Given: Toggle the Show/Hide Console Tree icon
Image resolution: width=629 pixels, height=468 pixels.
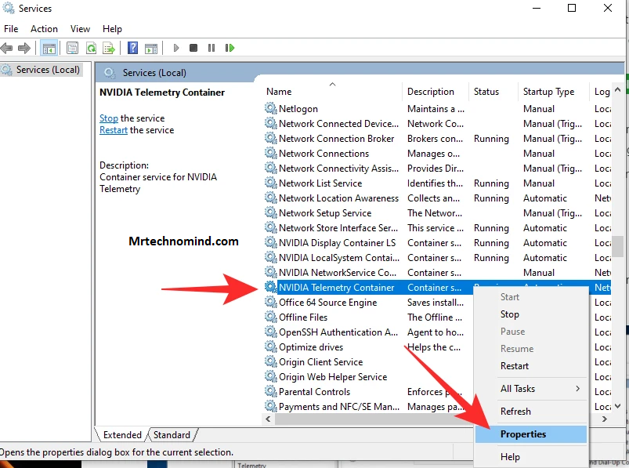Looking at the screenshot, I should [x=49, y=48].
